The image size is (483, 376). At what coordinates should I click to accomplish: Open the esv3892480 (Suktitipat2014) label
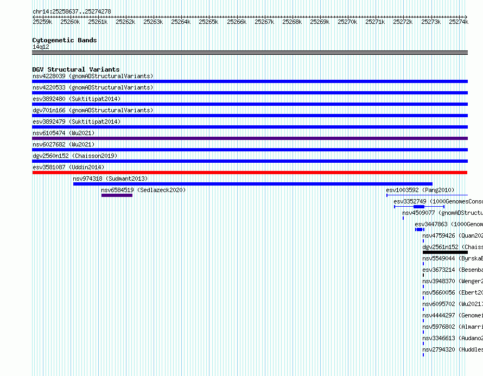pos(77,99)
